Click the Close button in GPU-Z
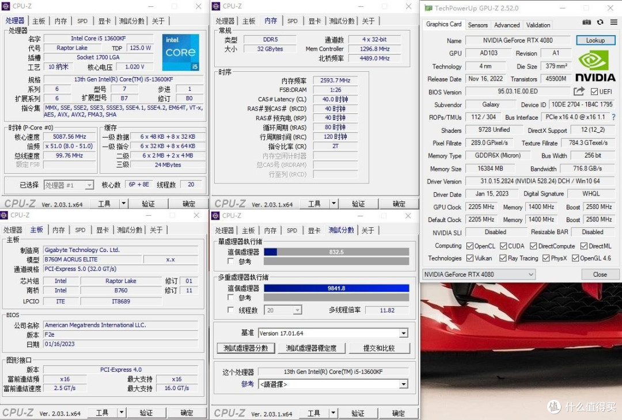Image resolution: width=622 pixels, height=420 pixels. (600, 274)
